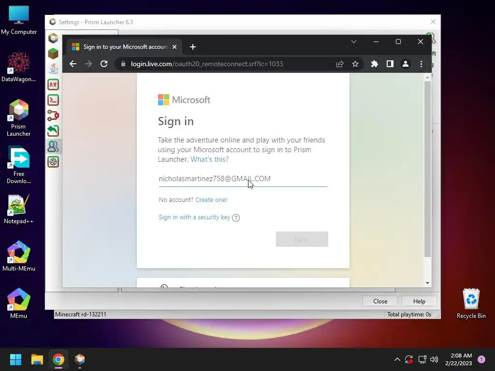Open volume control in system tray
The image size is (495, 371).
[434, 359]
